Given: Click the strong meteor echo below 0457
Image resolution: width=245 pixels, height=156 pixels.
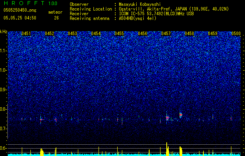Looking at the screenshot, I should coord(167,118).
